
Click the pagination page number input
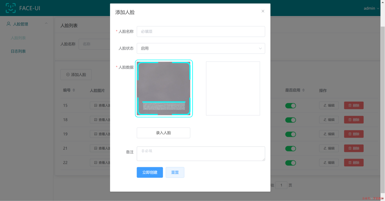281,185
